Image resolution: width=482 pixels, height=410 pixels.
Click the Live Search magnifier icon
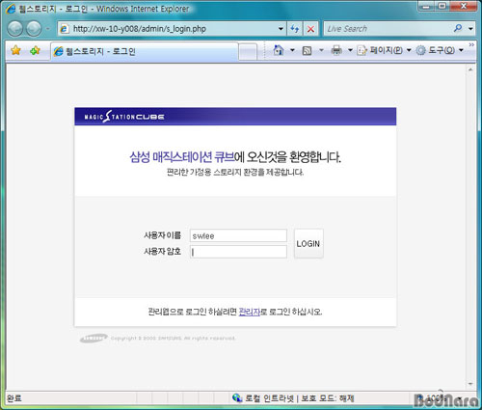point(458,28)
